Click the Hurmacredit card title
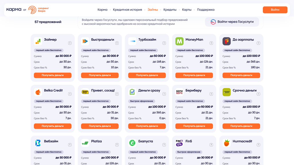Screen dimensions: 294x165 pyautogui.click(x=242, y=141)
